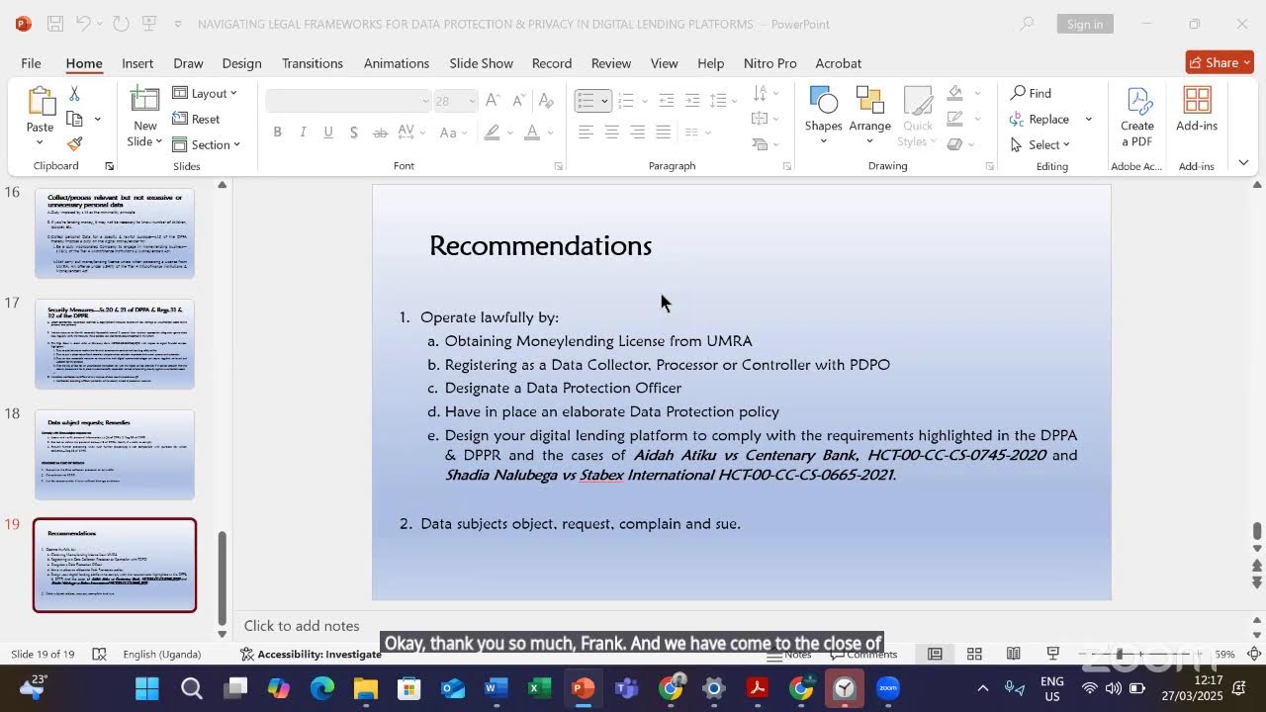Screen dimensions: 1266x712
Task: Switch to the Insert tab
Action: pyautogui.click(x=137, y=63)
